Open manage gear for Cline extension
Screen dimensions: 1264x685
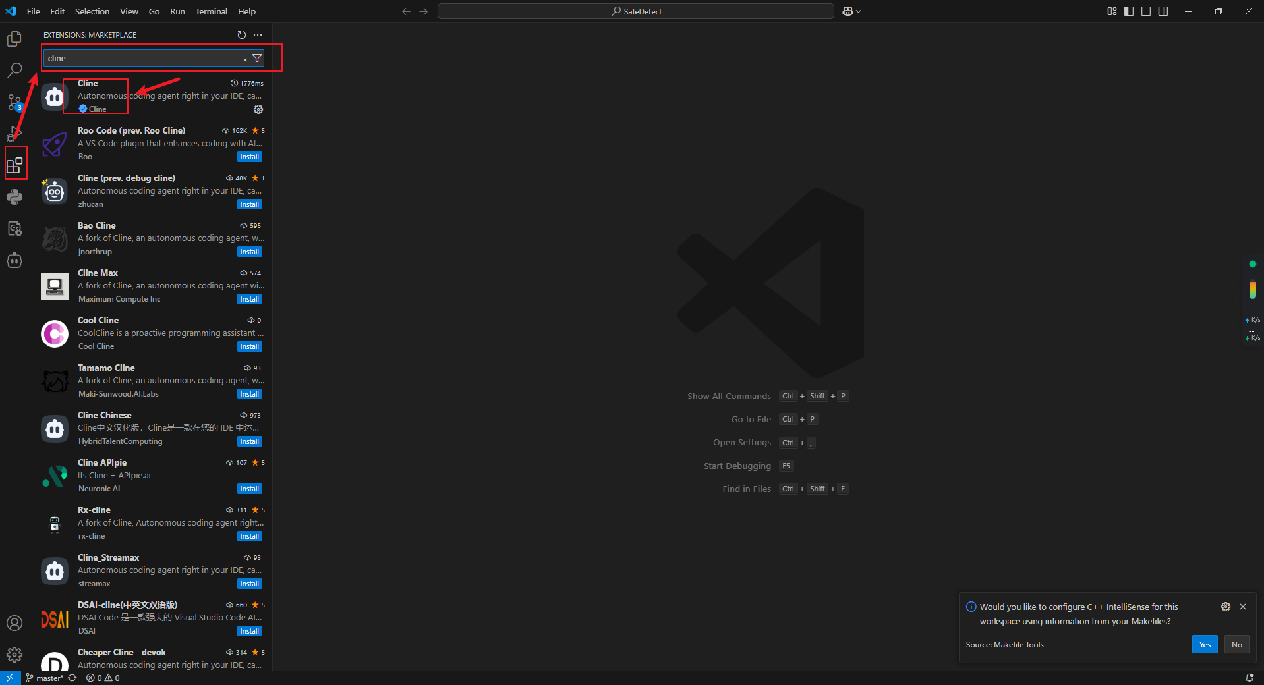tap(258, 109)
